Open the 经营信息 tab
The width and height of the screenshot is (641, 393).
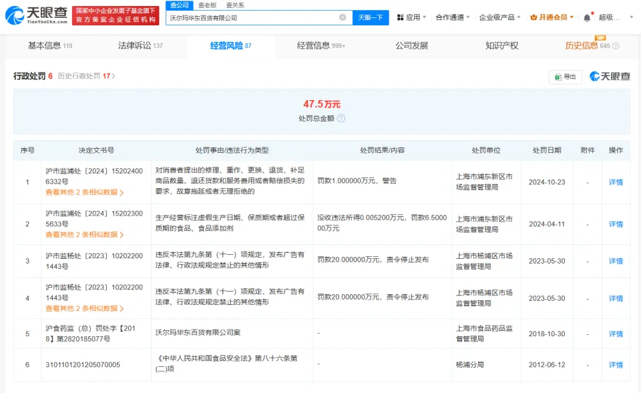click(x=314, y=45)
